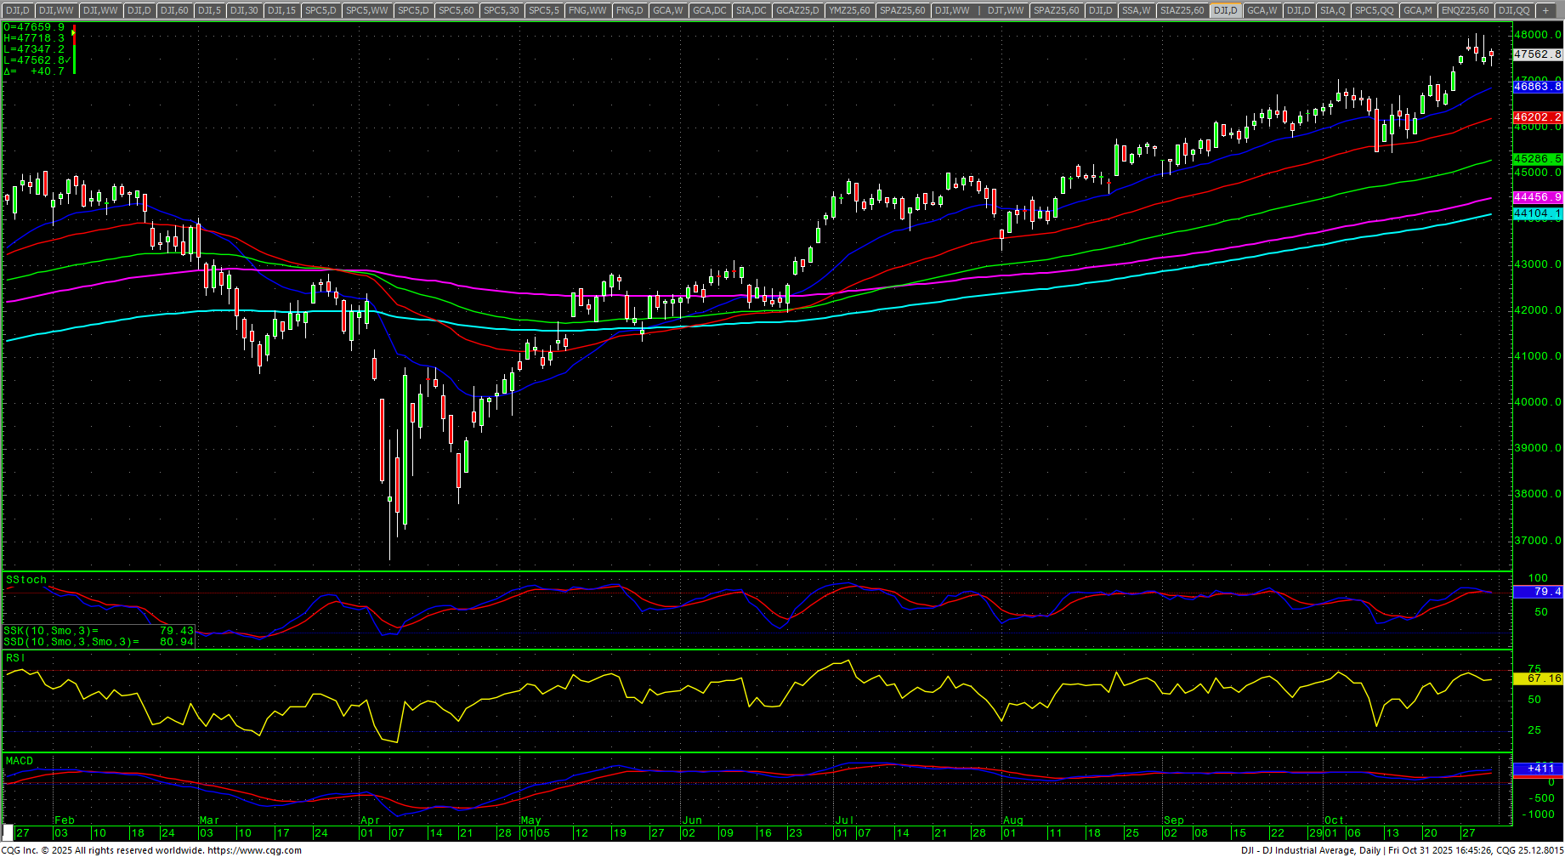Image resolution: width=1565 pixels, height=857 pixels.
Task: Click the red 46202.2 moving average tag
Action: [x=1538, y=117]
